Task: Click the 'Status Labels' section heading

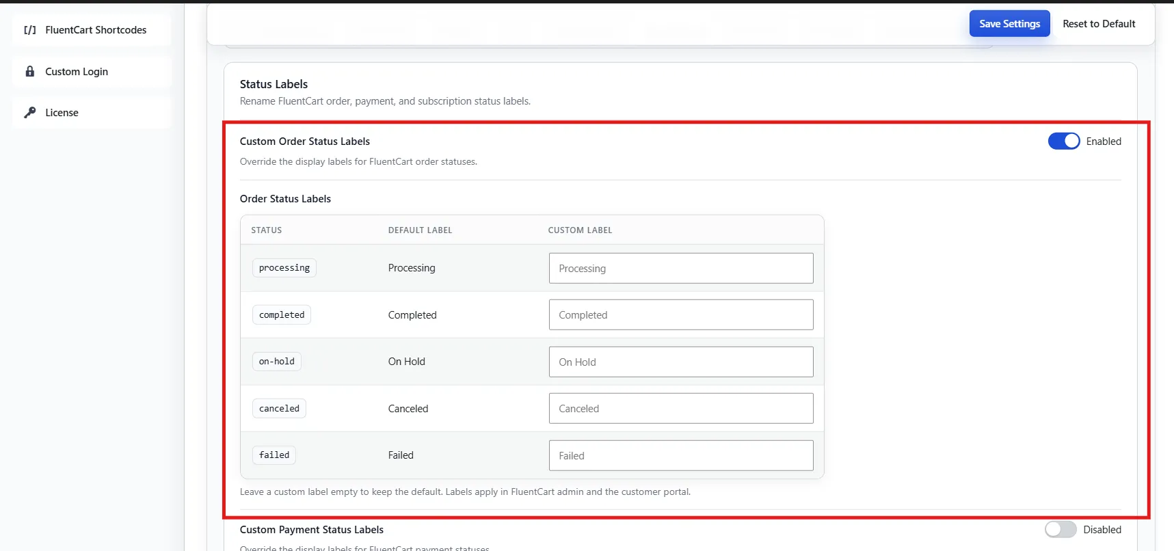Action: pyautogui.click(x=274, y=84)
